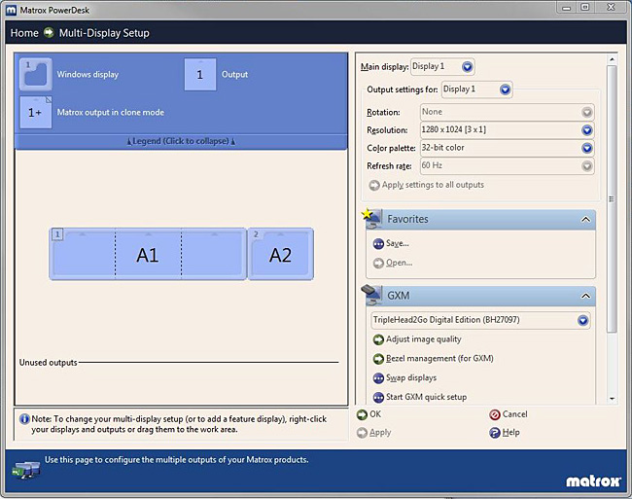Click the Start GXM quick setup icon
The height and width of the screenshot is (499, 632).
tap(378, 397)
